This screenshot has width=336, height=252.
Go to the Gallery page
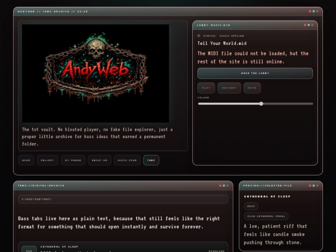point(47,160)
